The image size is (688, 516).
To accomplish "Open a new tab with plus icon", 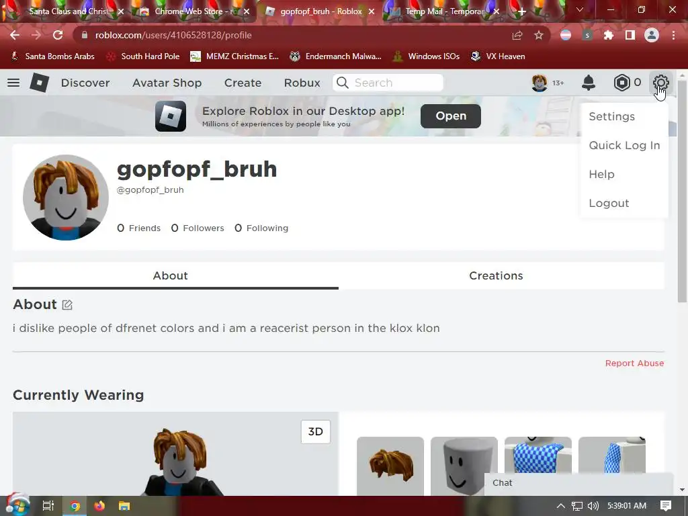I will tap(521, 11).
